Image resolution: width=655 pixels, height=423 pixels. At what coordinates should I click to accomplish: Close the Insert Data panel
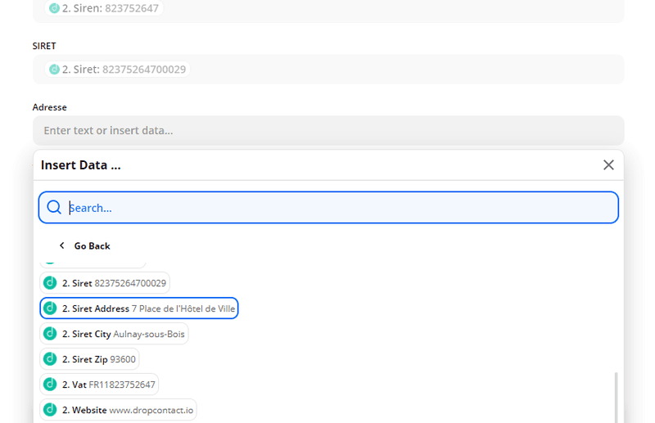(608, 165)
